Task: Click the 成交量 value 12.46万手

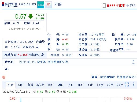Action: coord(97,35)
